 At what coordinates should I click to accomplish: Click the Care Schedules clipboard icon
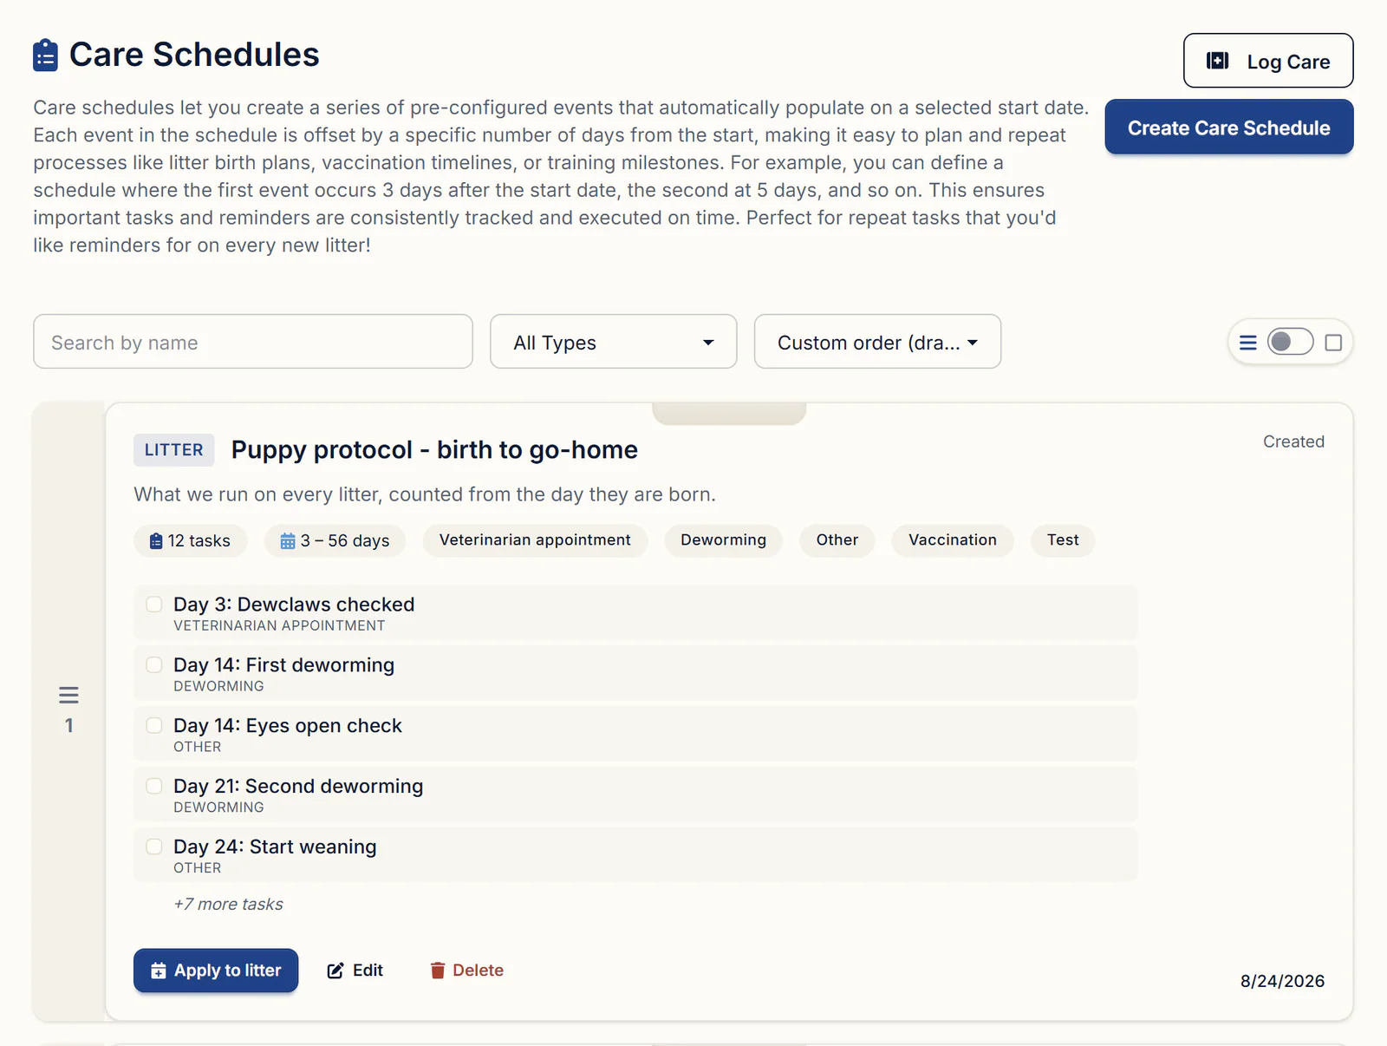pyautogui.click(x=45, y=55)
